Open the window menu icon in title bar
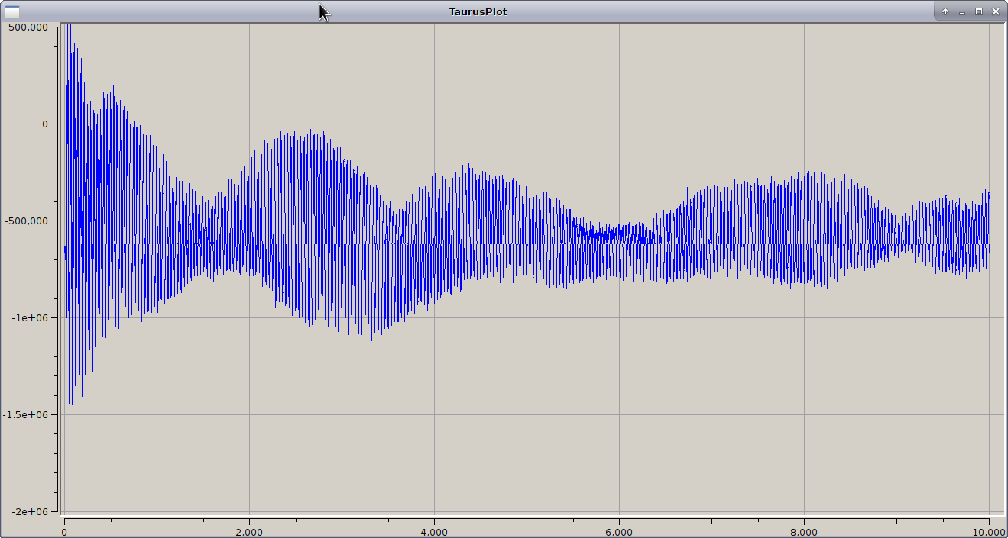 pos(12,11)
